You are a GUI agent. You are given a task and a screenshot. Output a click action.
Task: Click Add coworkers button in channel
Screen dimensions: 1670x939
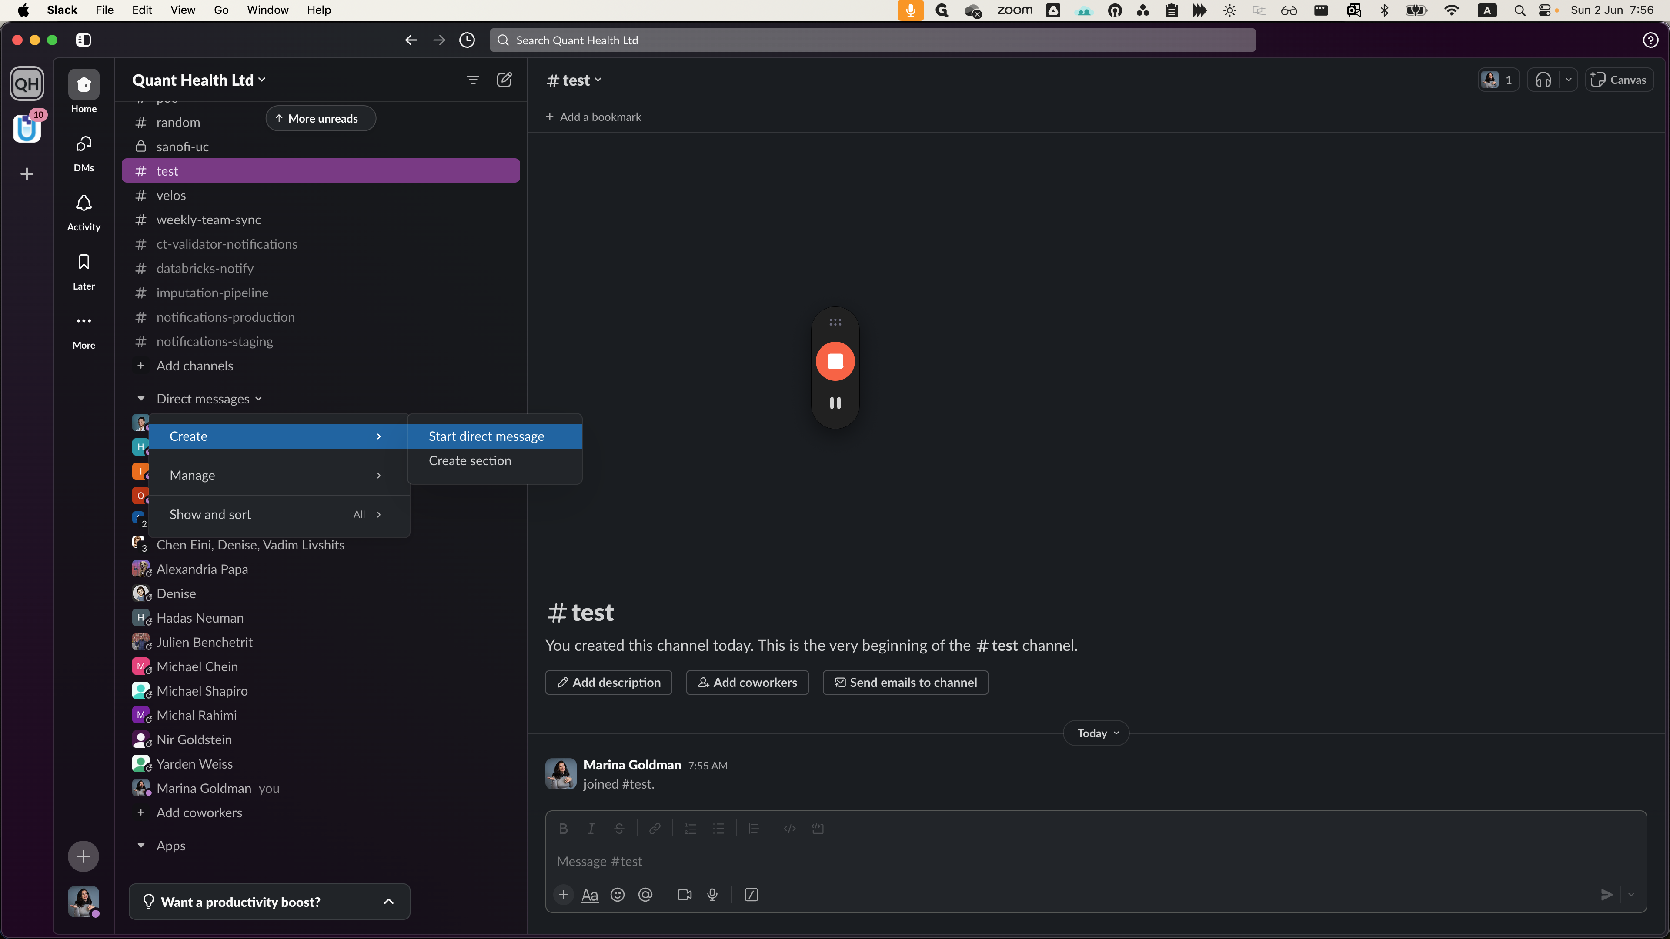point(748,683)
